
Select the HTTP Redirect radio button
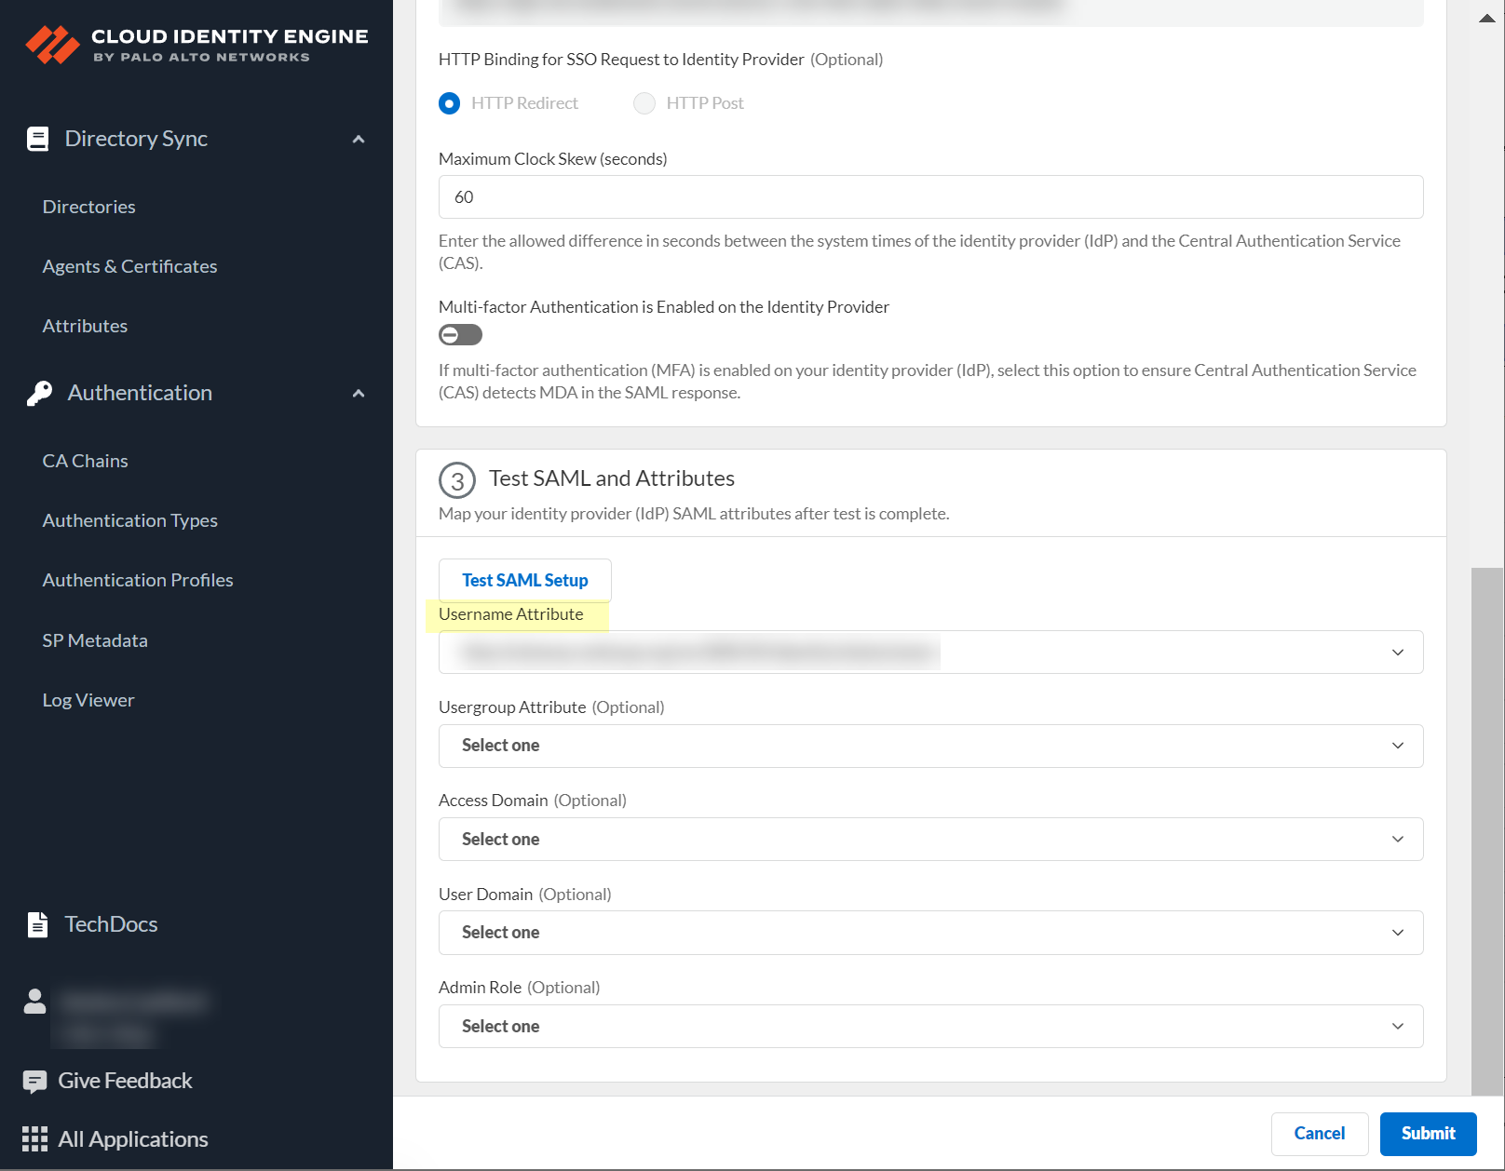point(450,103)
